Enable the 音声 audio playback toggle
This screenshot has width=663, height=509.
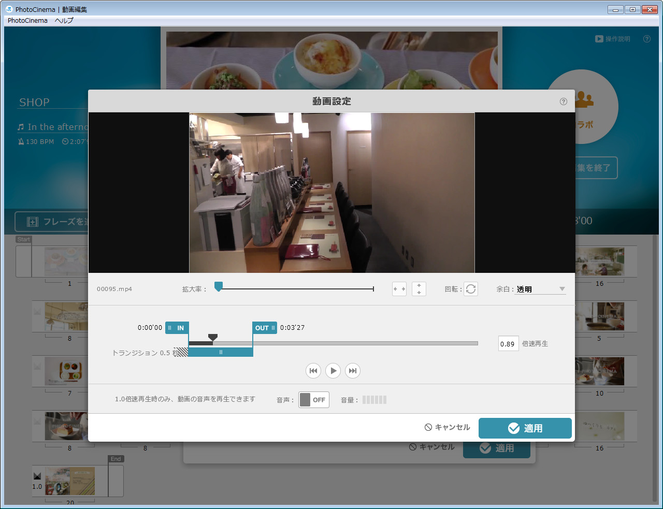(x=313, y=399)
